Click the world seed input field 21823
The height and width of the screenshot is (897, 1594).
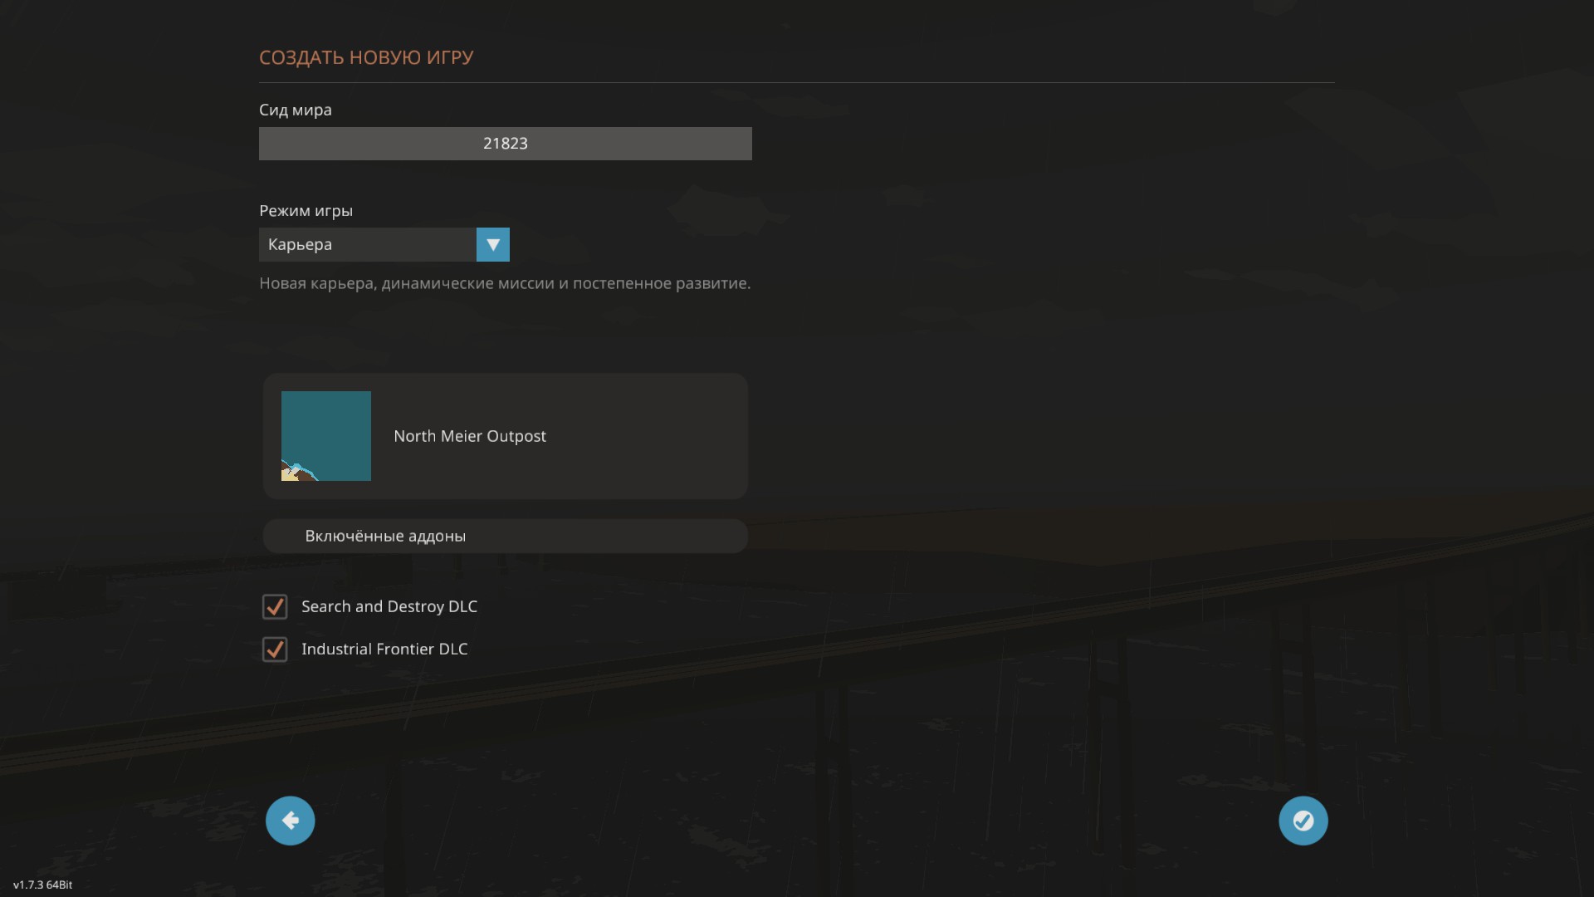point(505,144)
